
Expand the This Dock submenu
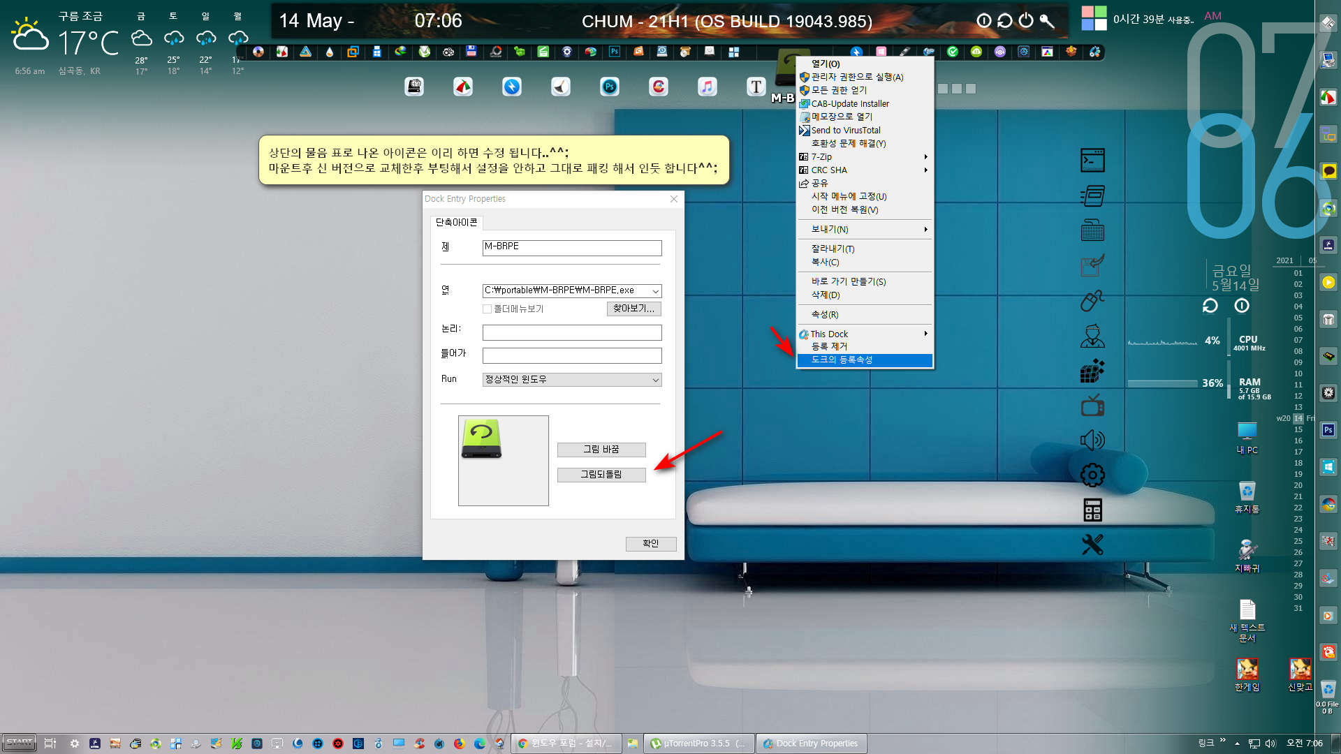(x=865, y=334)
